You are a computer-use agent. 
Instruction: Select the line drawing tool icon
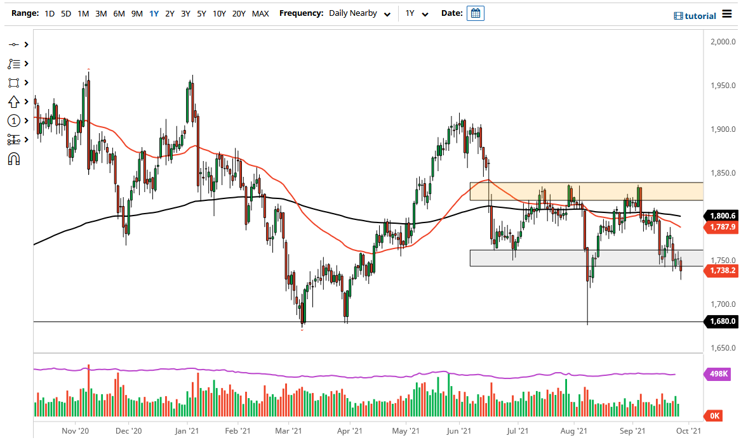14,44
